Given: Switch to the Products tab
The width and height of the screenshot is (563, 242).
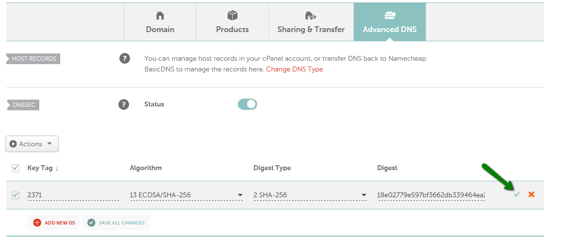Looking at the screenshot, I should click(232, 22).
